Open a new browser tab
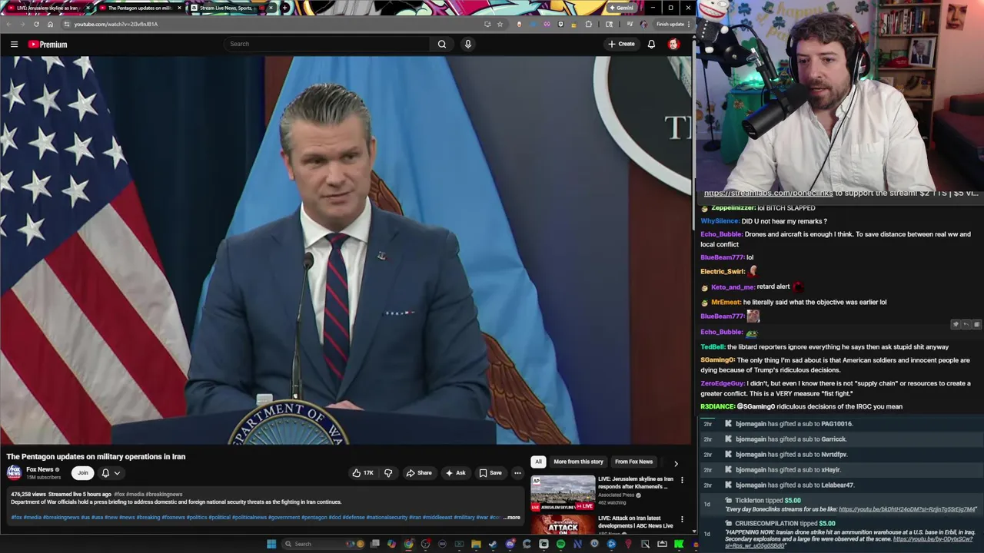This screenshot has width=984, height=553. (x=284, y=8)
